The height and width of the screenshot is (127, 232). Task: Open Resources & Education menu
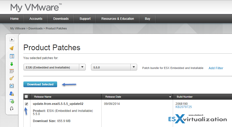118,19
